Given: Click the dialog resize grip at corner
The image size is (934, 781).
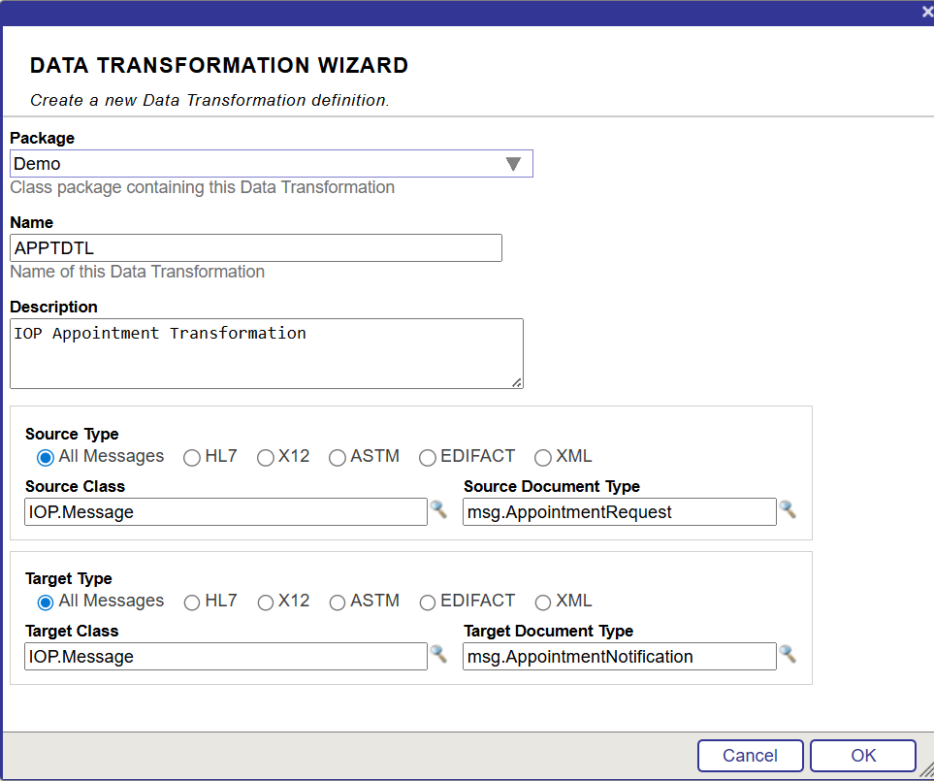Looking at the screenshot, I should coord(926,770).
